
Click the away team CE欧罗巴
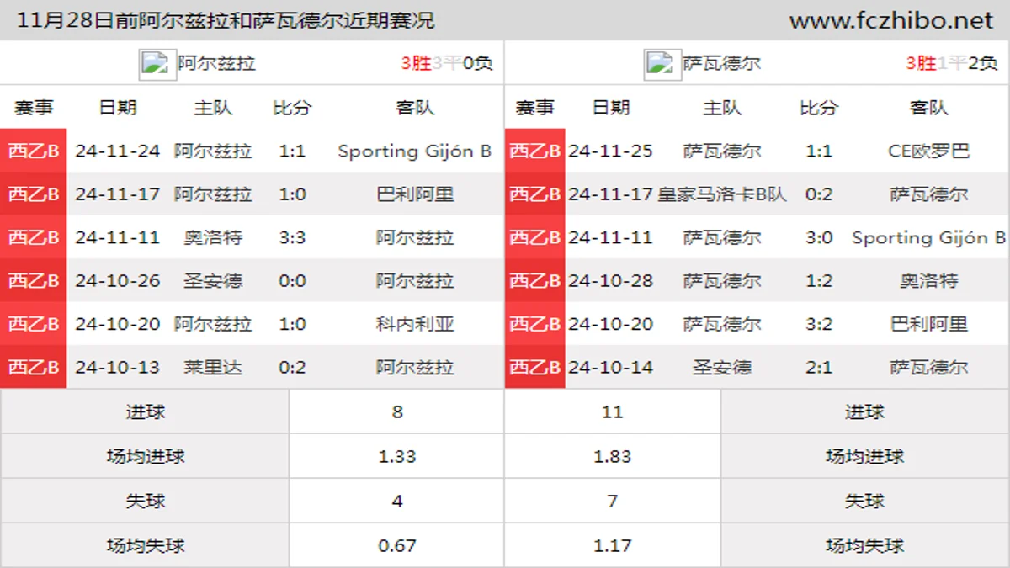tap(929, 151)
